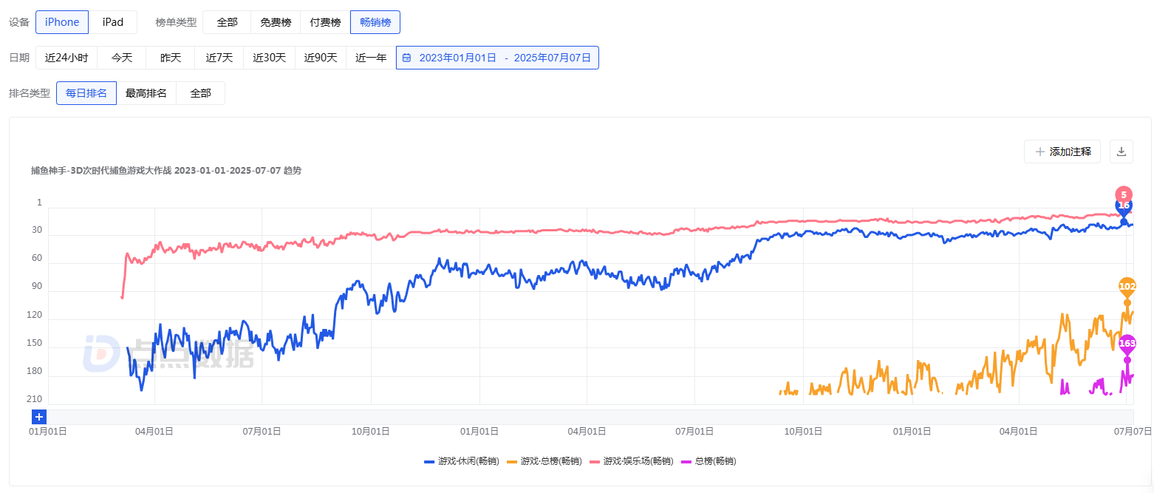The width and height of the screenshot is (1154, 493).
Task: Switch chart type to 免费榜
Action: pos(275,22)
